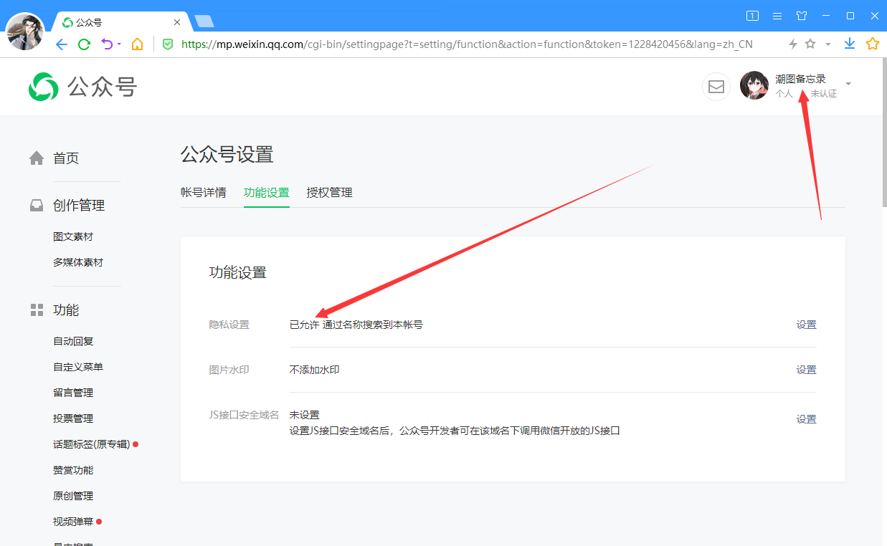Open the browser hamburger menu
This screenshot has height=546, width=887.
coord(777,15)
